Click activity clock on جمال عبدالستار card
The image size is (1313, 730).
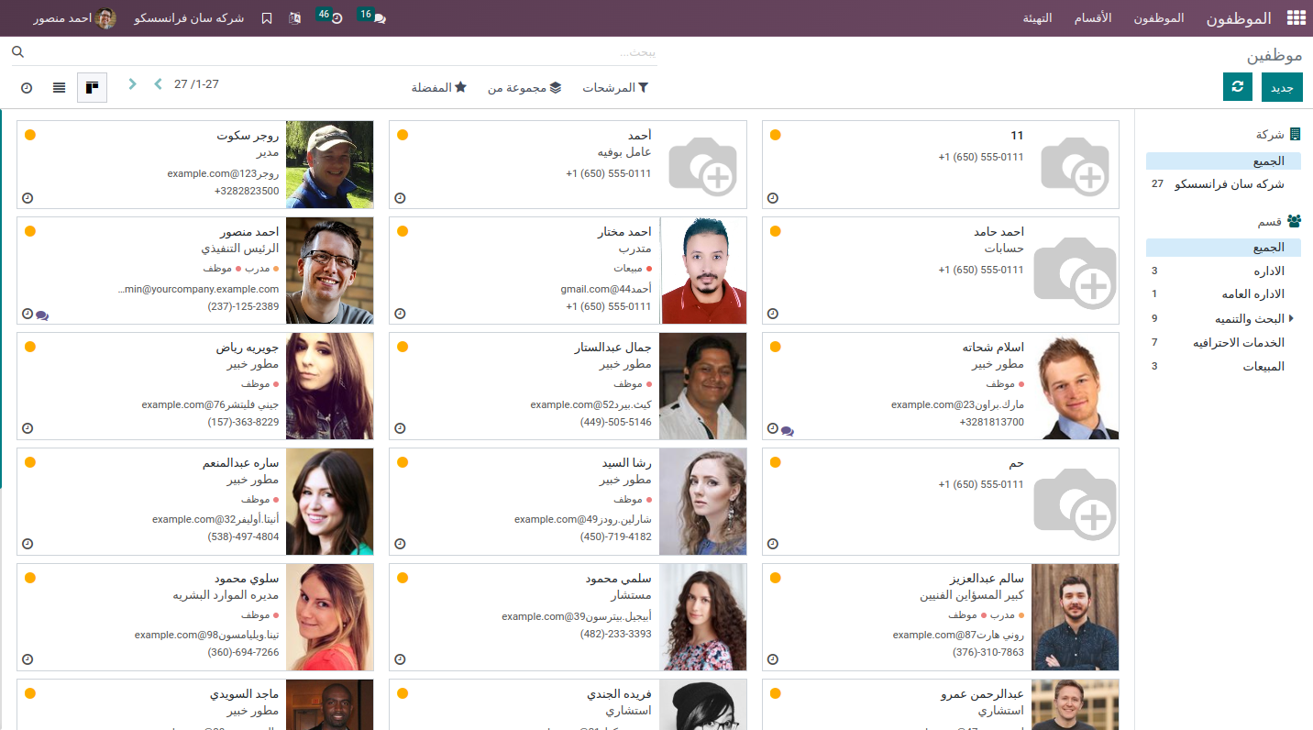coord(400,428)
